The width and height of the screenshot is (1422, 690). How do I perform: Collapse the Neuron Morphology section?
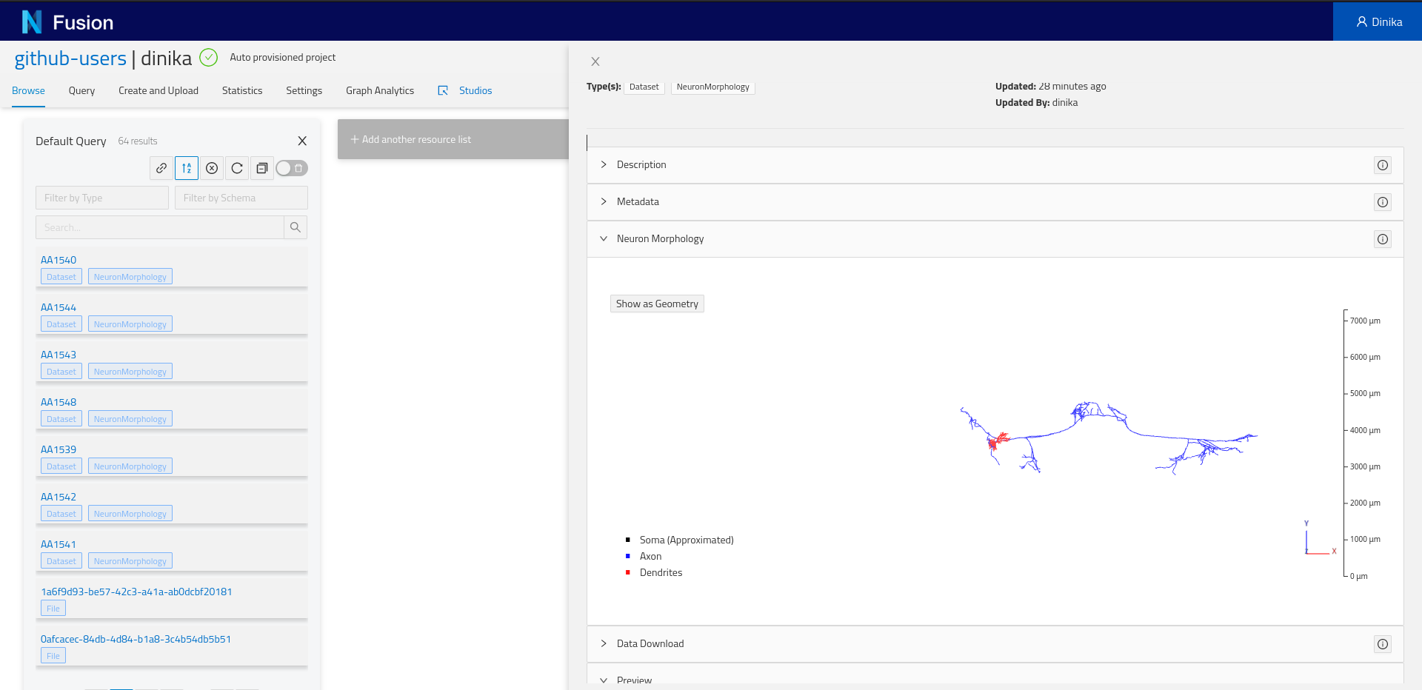[x=995, y=239]
